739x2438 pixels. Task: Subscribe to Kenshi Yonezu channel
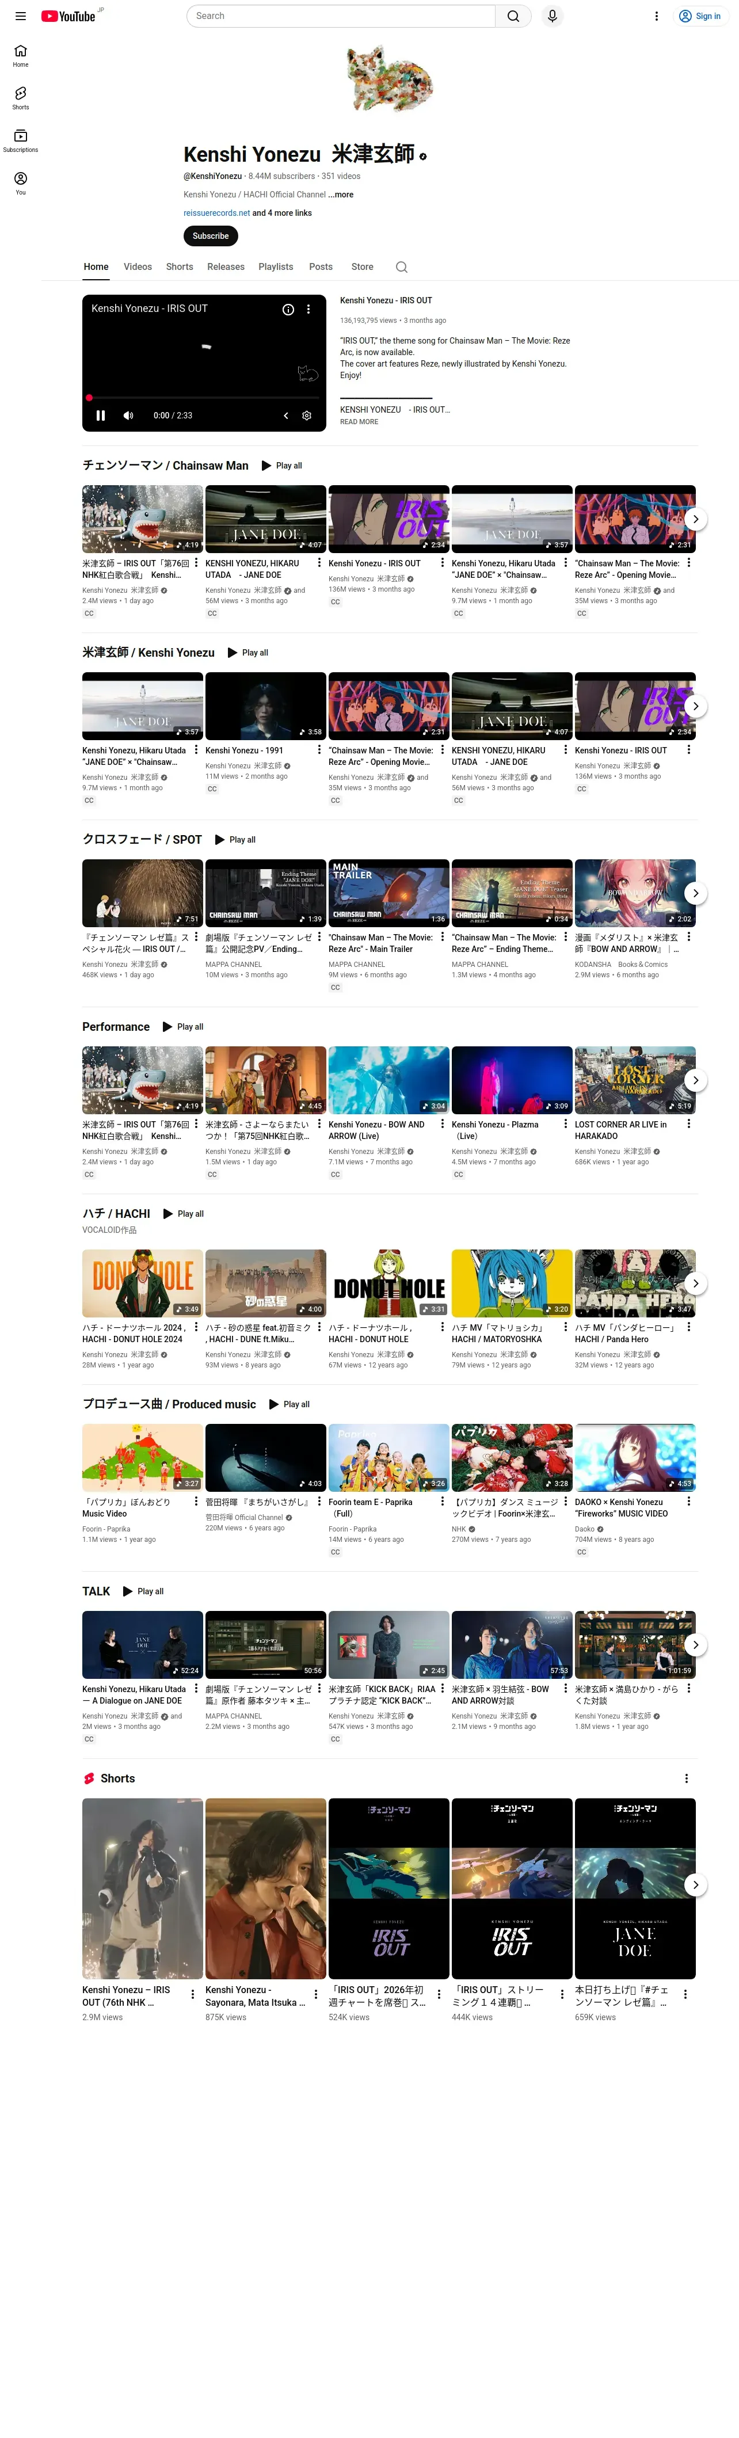coord(211,235)
